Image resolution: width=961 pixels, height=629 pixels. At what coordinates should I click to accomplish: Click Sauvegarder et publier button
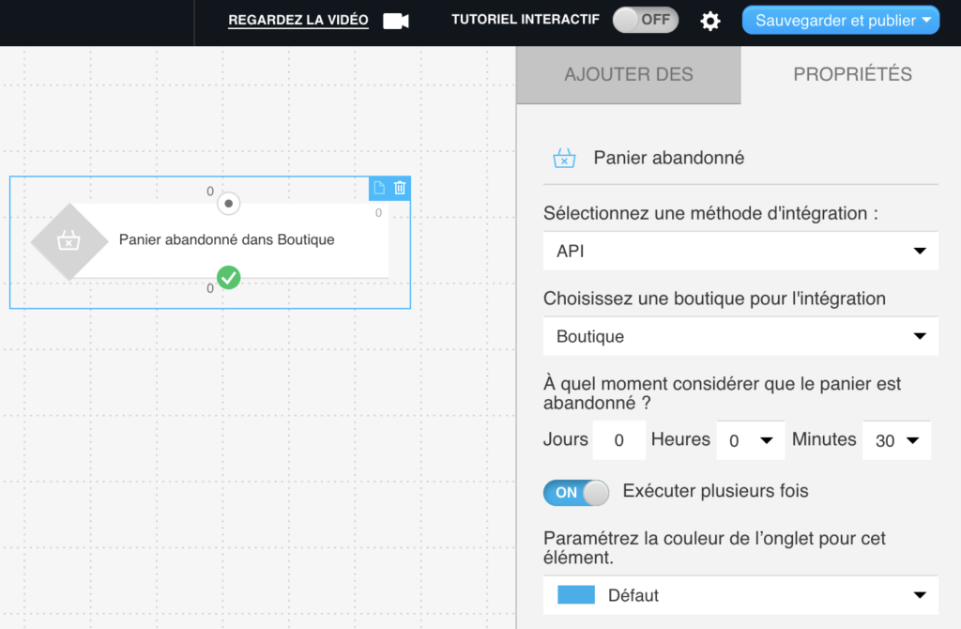pos(840,21)
